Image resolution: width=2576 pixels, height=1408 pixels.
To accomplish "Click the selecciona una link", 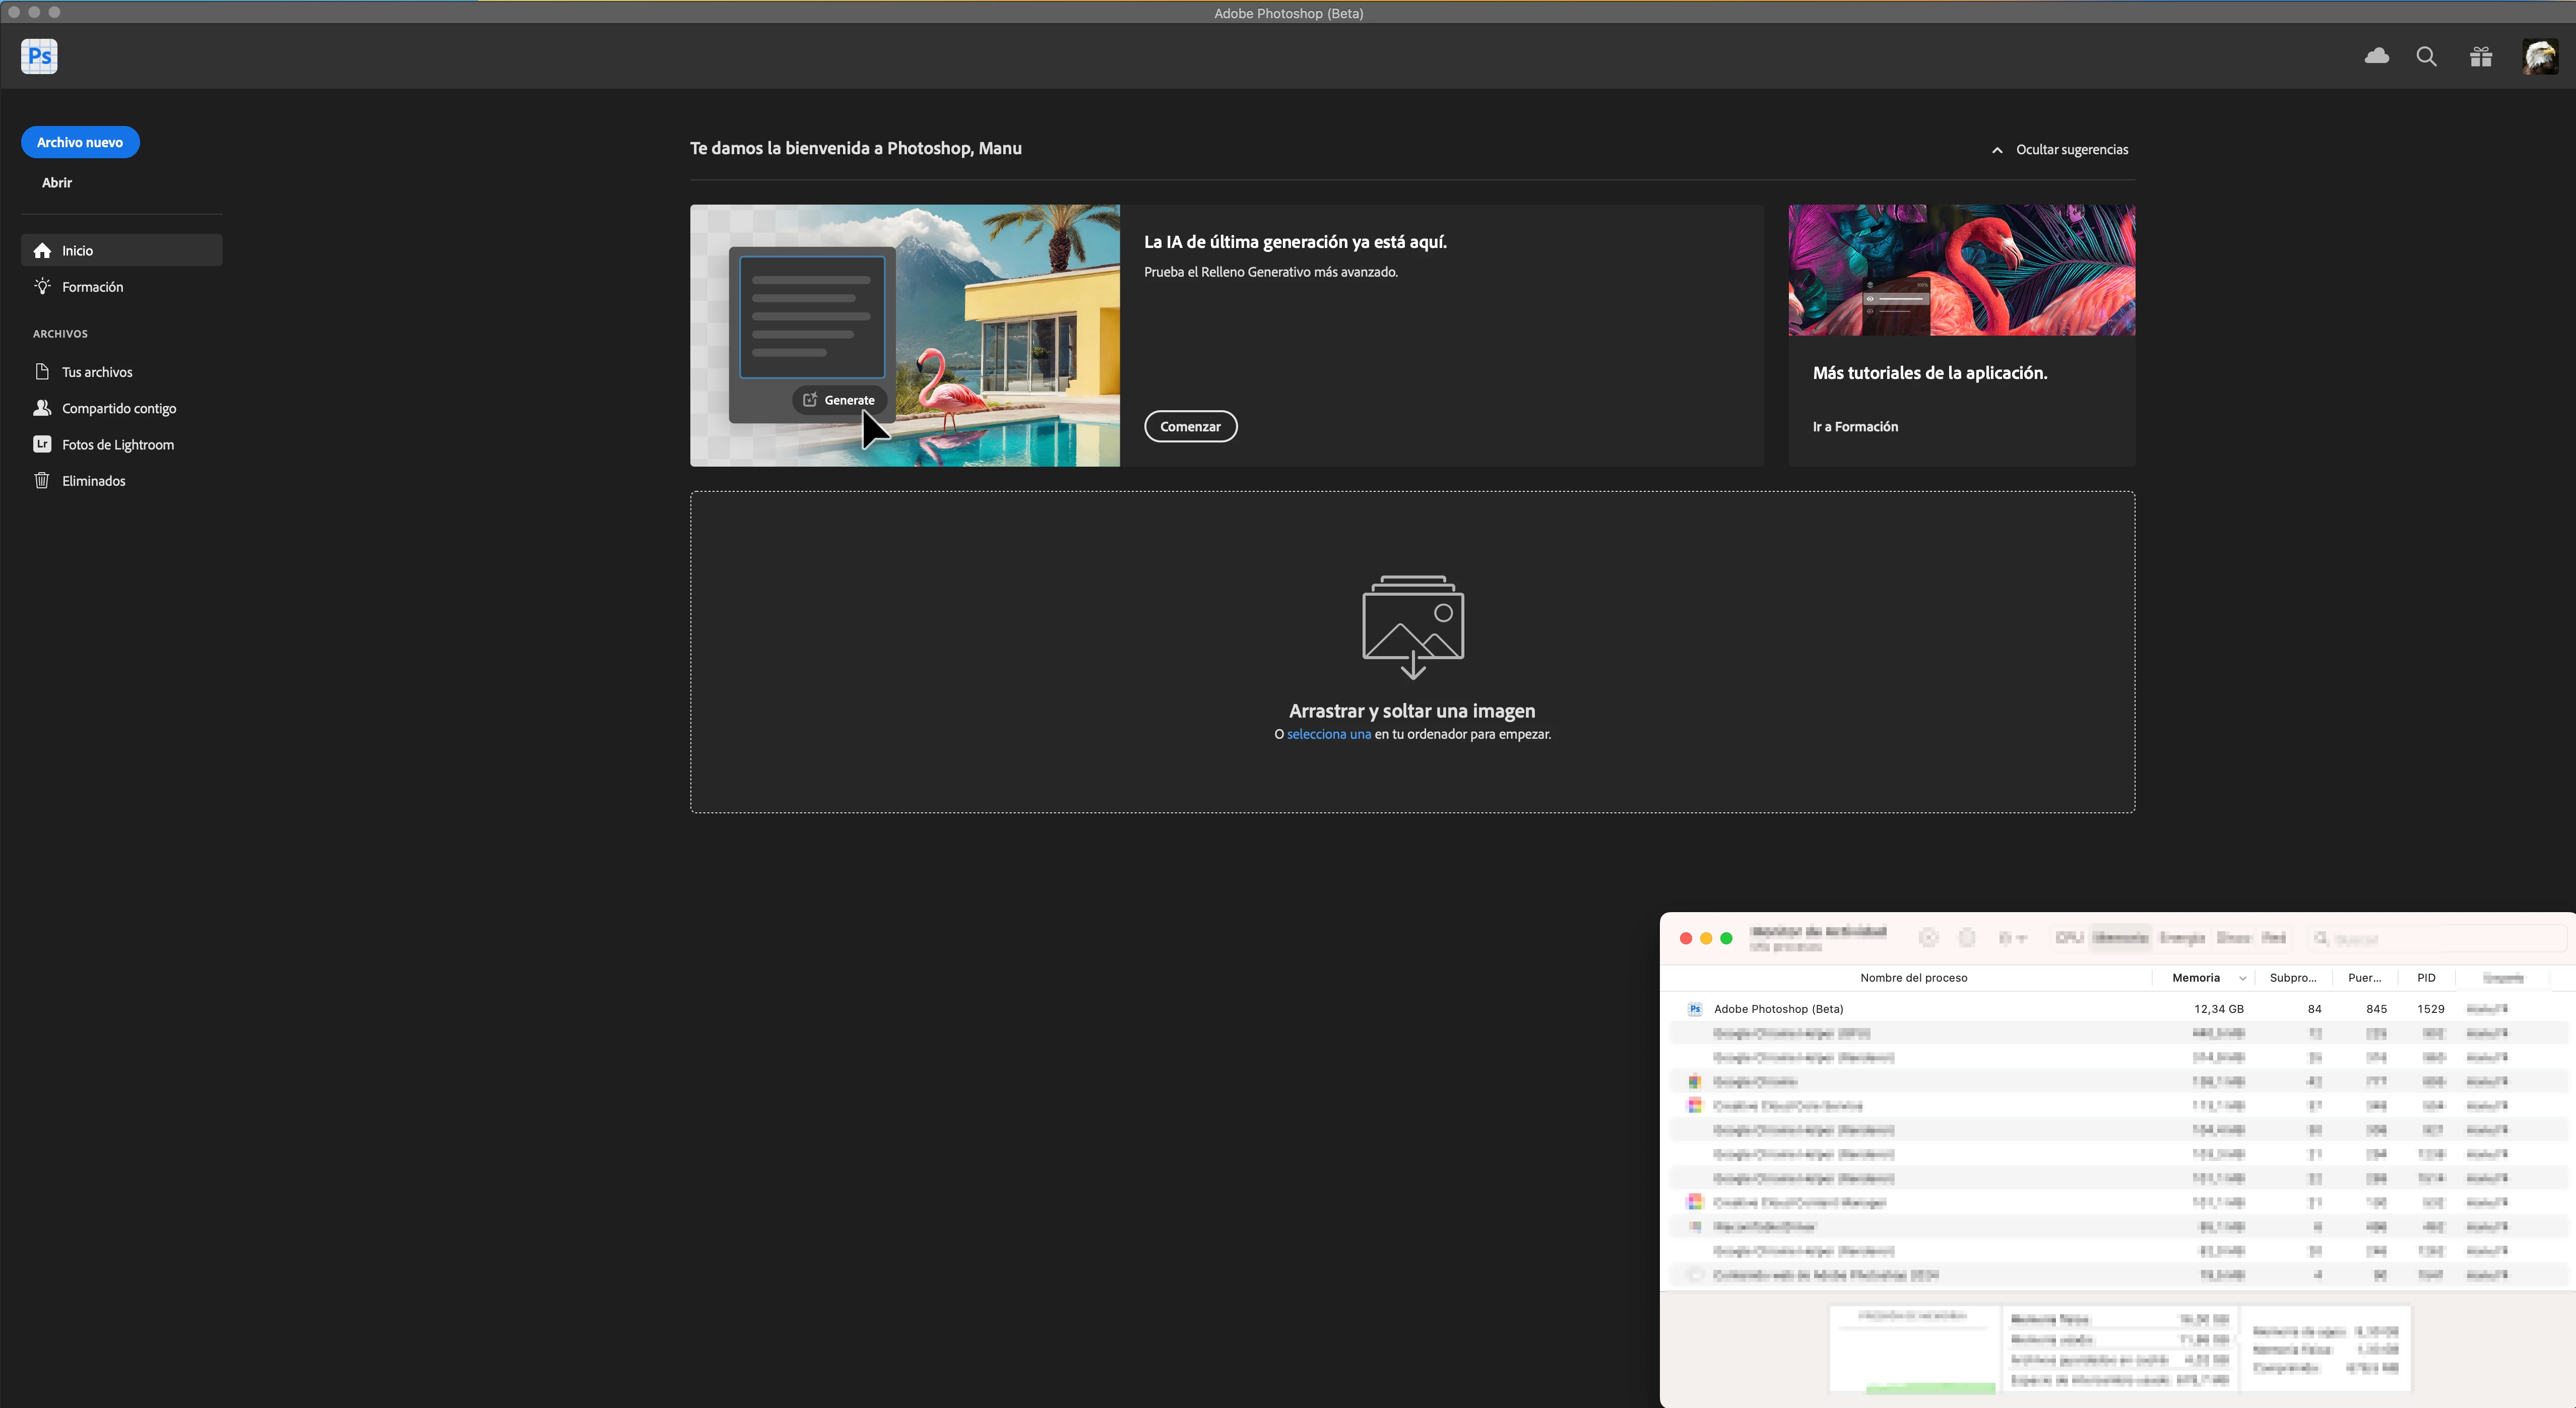I will tap(1328, 734).
